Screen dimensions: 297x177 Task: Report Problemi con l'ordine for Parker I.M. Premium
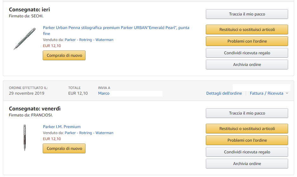pyautogui.click(x=247, y=140)
